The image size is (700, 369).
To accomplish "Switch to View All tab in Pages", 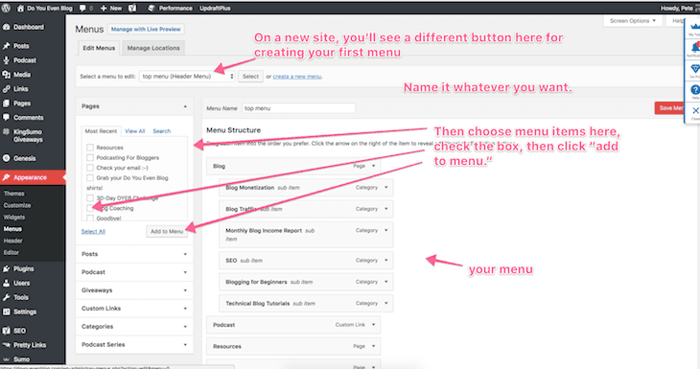I will (135, 131).
